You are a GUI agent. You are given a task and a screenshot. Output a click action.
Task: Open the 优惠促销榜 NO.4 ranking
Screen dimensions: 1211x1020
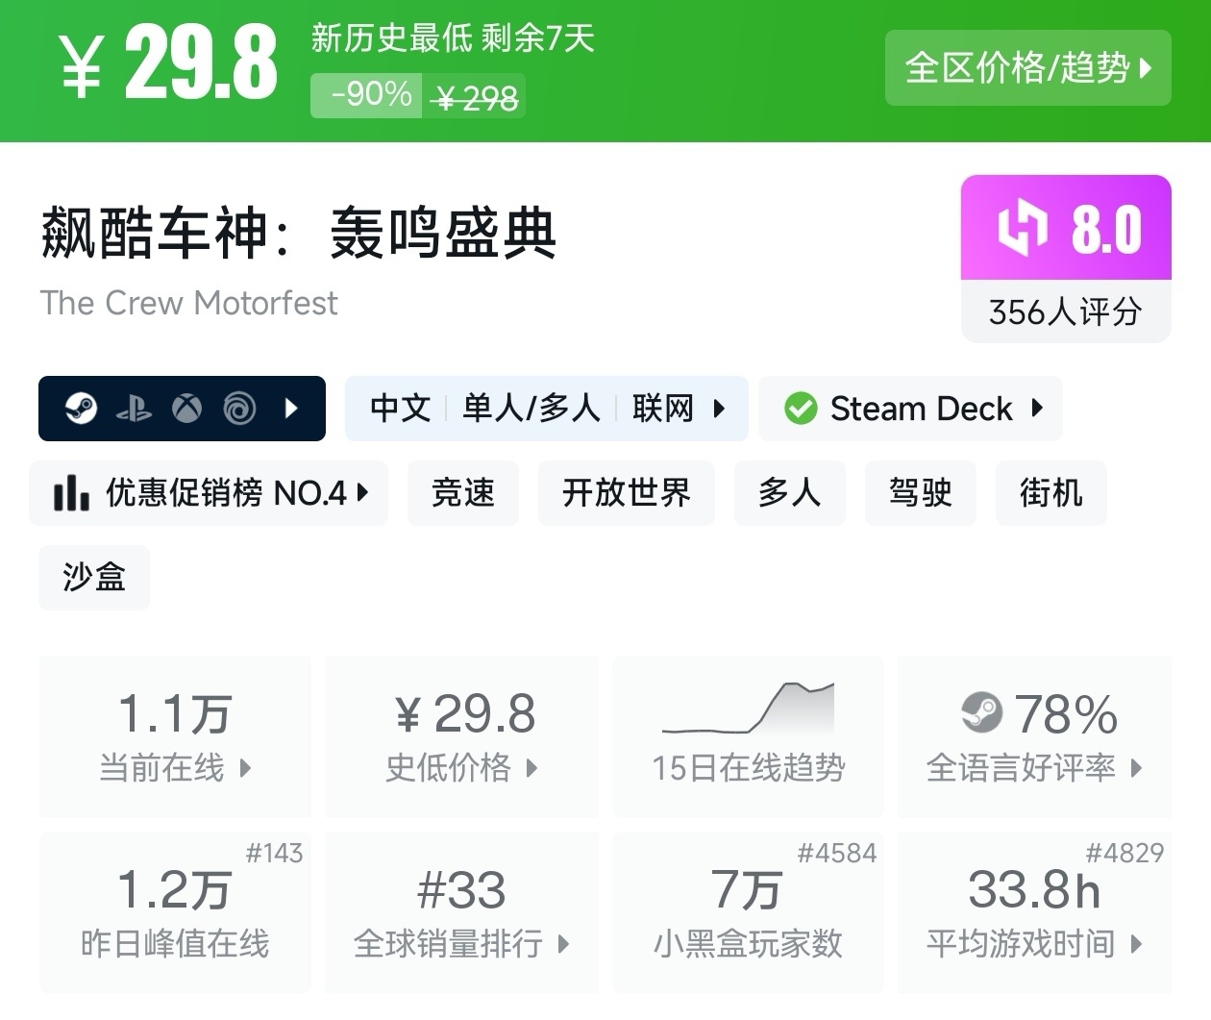[x=224, y=493]
